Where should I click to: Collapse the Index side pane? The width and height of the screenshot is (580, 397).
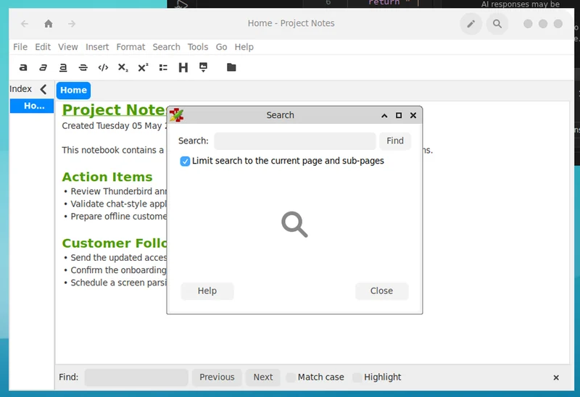point(43,89)
